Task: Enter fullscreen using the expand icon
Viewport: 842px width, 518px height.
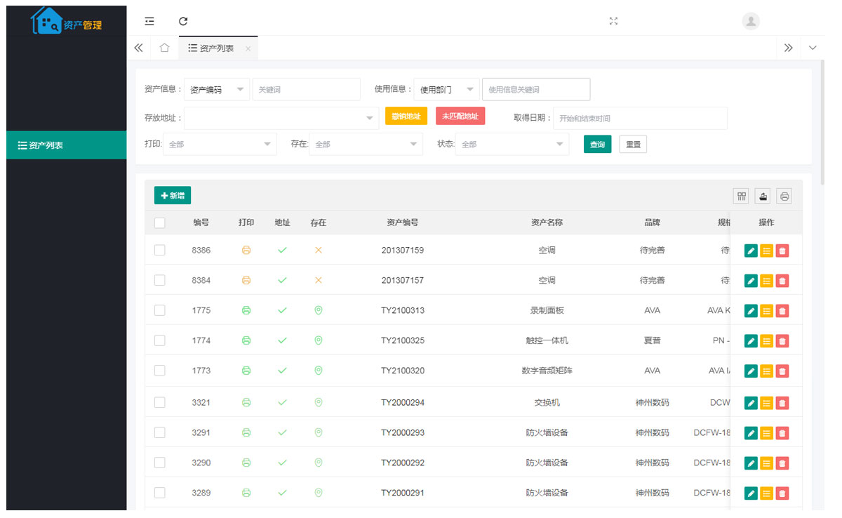Action: click(613, 21)
